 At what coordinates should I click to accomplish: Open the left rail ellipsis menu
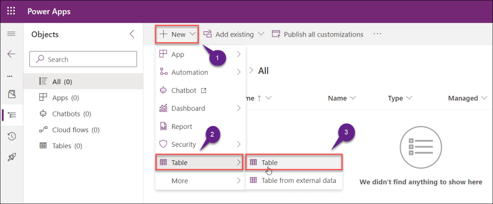click(10, 76)
